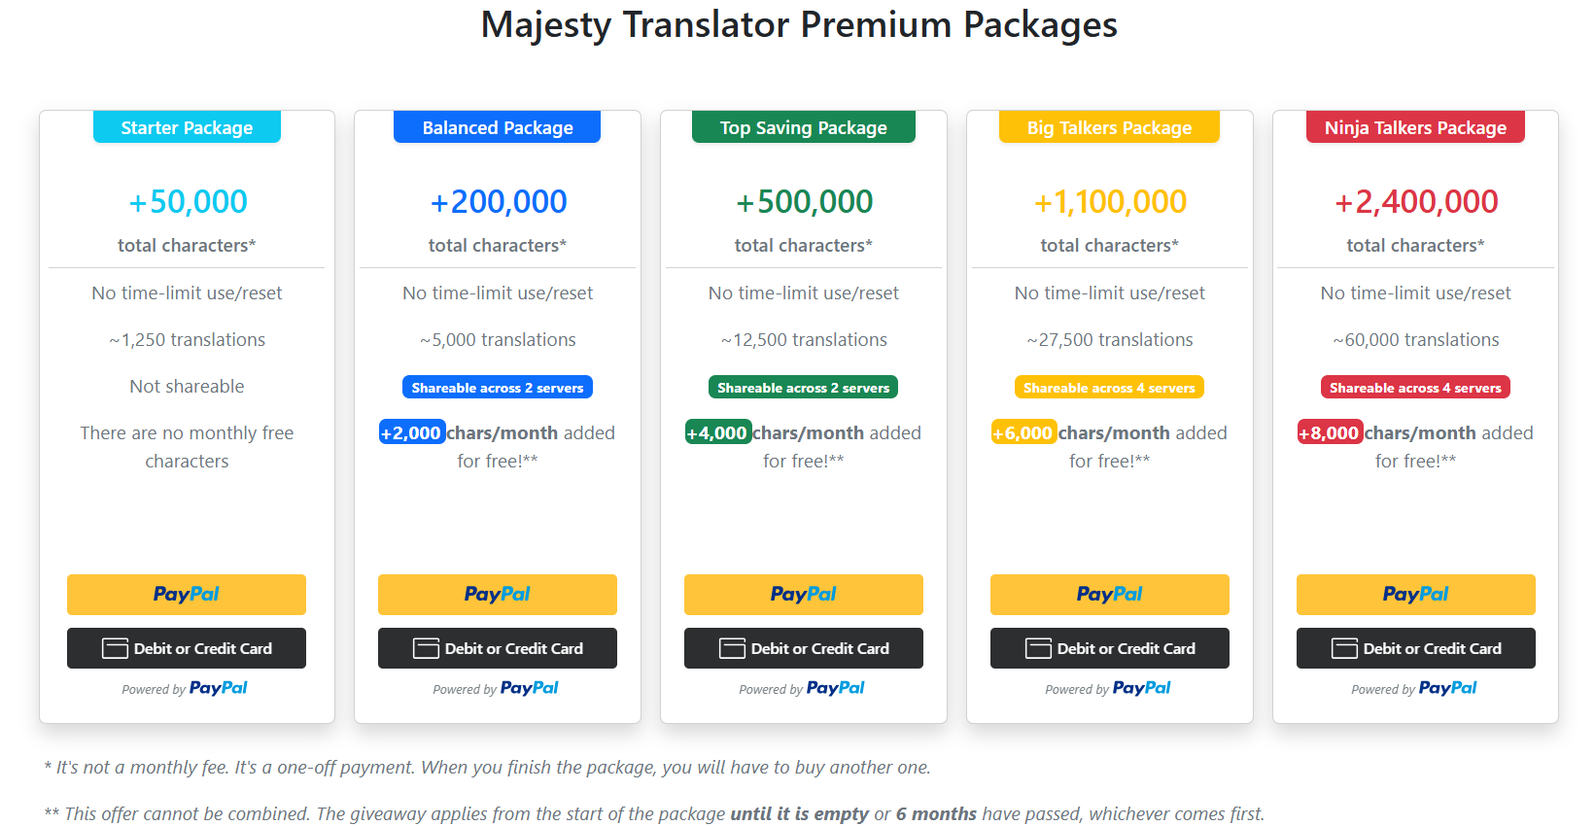
Task: Select the green Top Saving Package header label
Action: point(804,127)
